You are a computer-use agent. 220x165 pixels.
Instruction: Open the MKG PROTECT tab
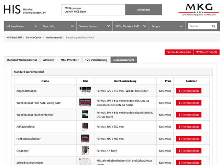69,60
